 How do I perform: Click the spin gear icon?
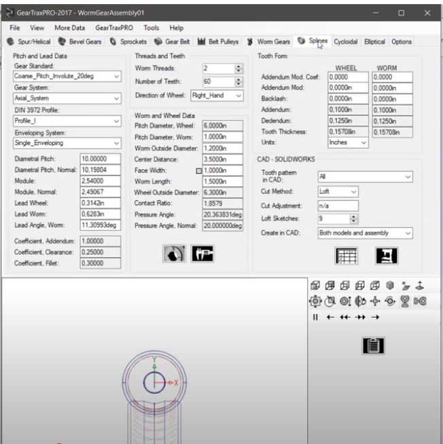pos(390,301)
